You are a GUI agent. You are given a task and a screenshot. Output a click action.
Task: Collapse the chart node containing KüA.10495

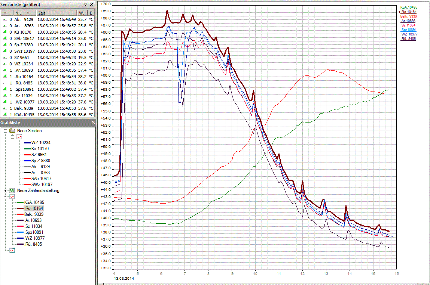pos(6,196)
